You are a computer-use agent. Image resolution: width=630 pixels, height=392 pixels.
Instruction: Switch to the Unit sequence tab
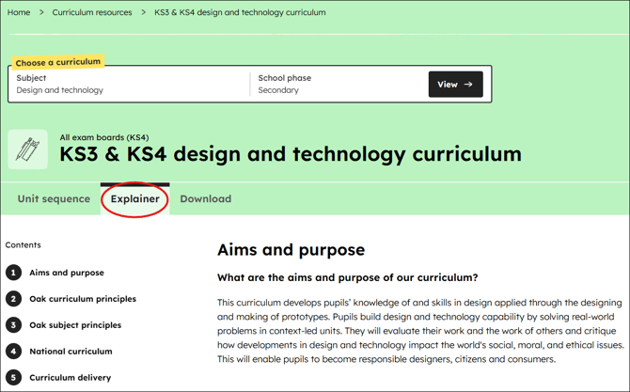[54, 198]
